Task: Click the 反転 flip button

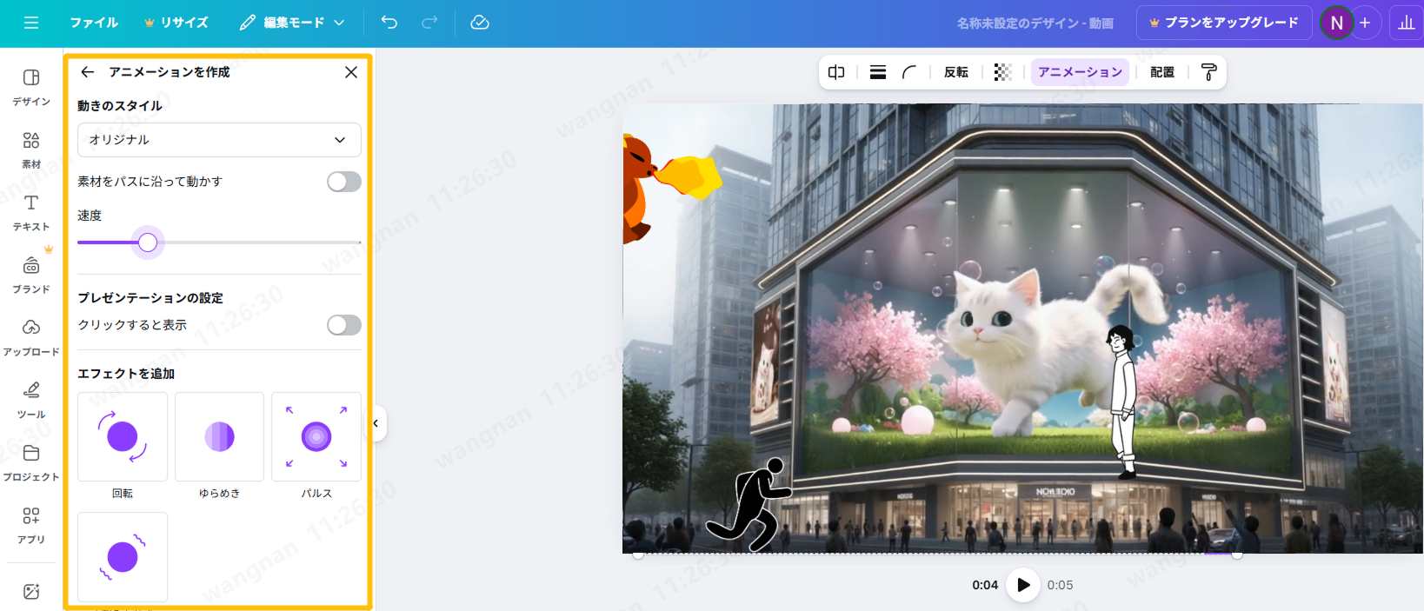Action: coord(955,72)
